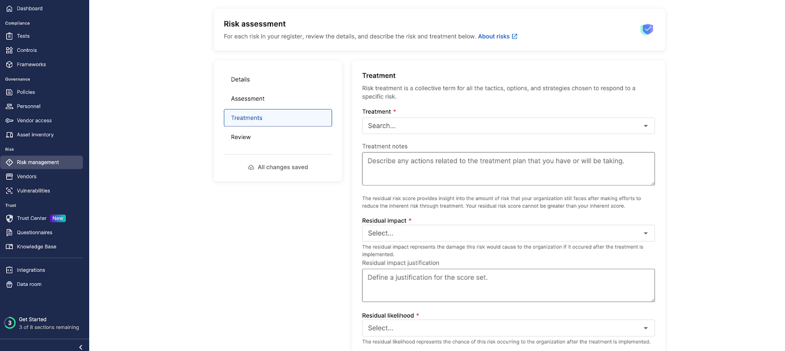The height and width of the screenshot is (351, 785).
Task: Click the blue shield badge icon
Action: (x=647, y=29)
